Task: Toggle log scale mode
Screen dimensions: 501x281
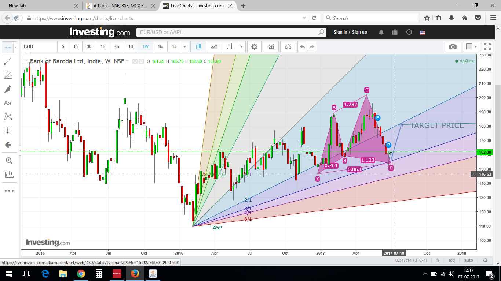Action: click(451, 260)
